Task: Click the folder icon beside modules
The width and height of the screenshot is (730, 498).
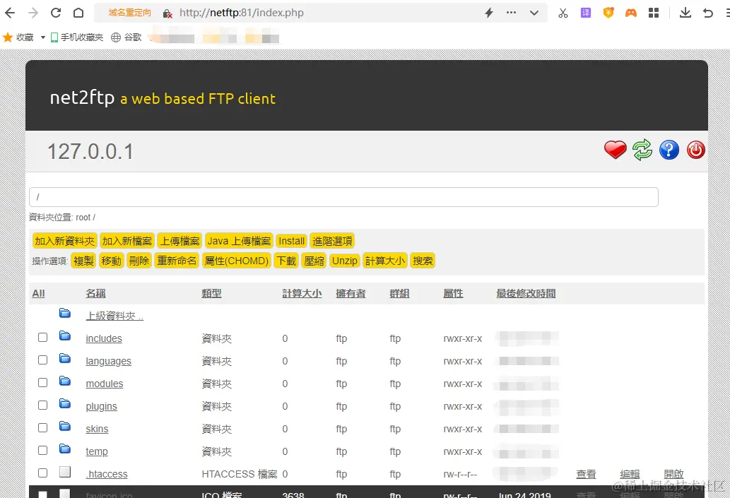Action: click(x=65, y=381)
